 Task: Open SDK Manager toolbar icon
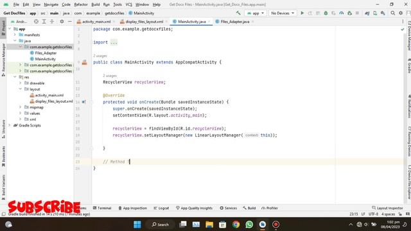tap(383, 13)
